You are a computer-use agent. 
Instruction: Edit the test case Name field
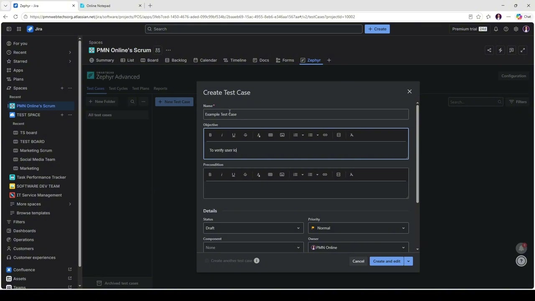click(306, 114)
